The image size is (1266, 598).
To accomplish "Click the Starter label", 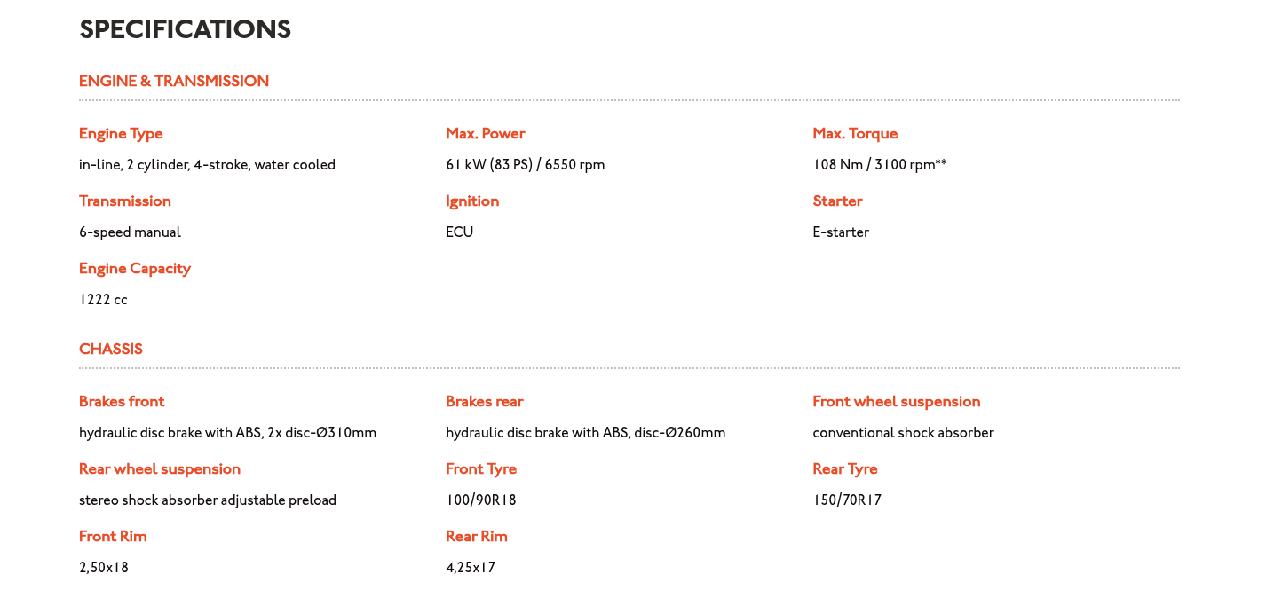I will (837, 201).
